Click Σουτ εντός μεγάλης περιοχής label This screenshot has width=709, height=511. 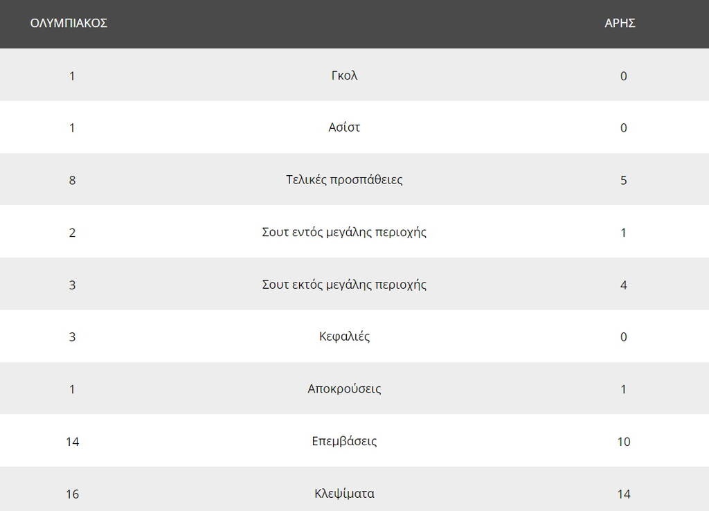(x=344, y=233)
